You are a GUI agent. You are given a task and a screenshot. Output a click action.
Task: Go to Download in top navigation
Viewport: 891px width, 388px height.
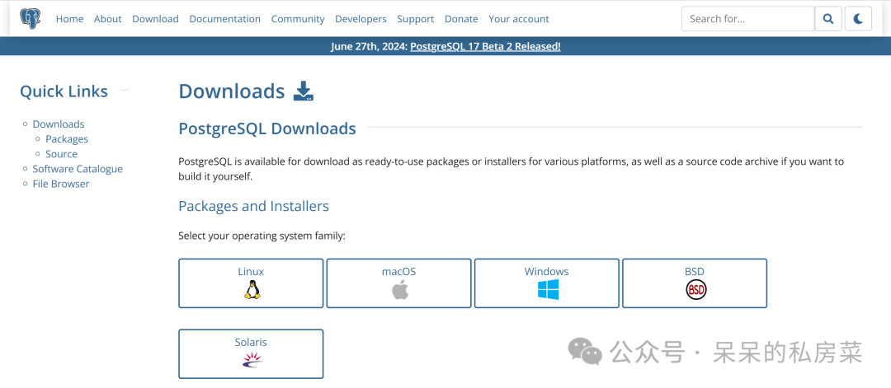[155, 19]
